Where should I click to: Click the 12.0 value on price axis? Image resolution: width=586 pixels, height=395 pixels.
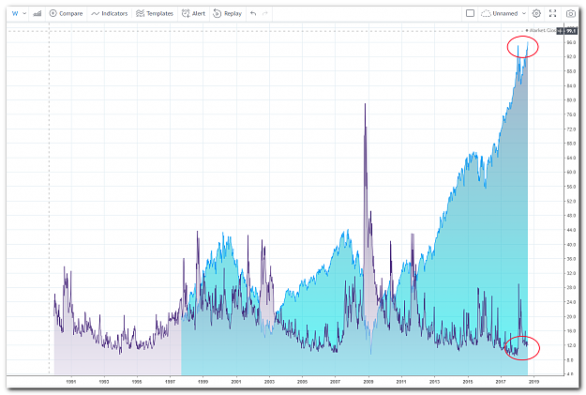[571, 345]
